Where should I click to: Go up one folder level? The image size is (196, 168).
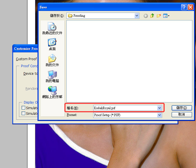coord(152,16)
